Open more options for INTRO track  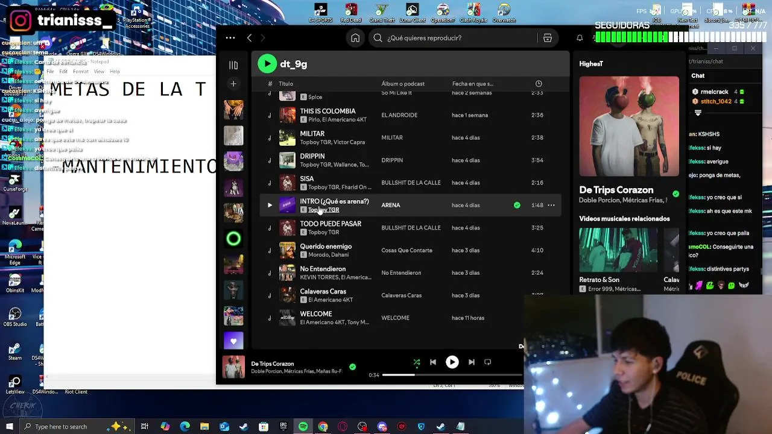tap(551, 205)
